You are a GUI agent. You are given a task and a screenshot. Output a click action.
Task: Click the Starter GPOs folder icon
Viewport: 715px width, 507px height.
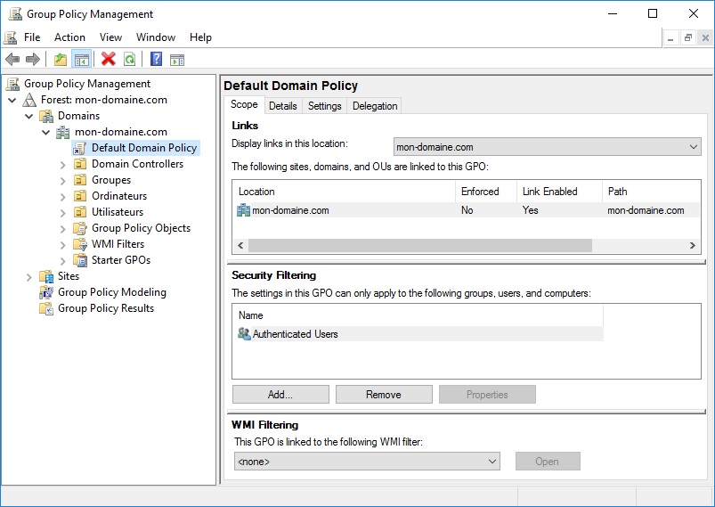pos(80,260)
